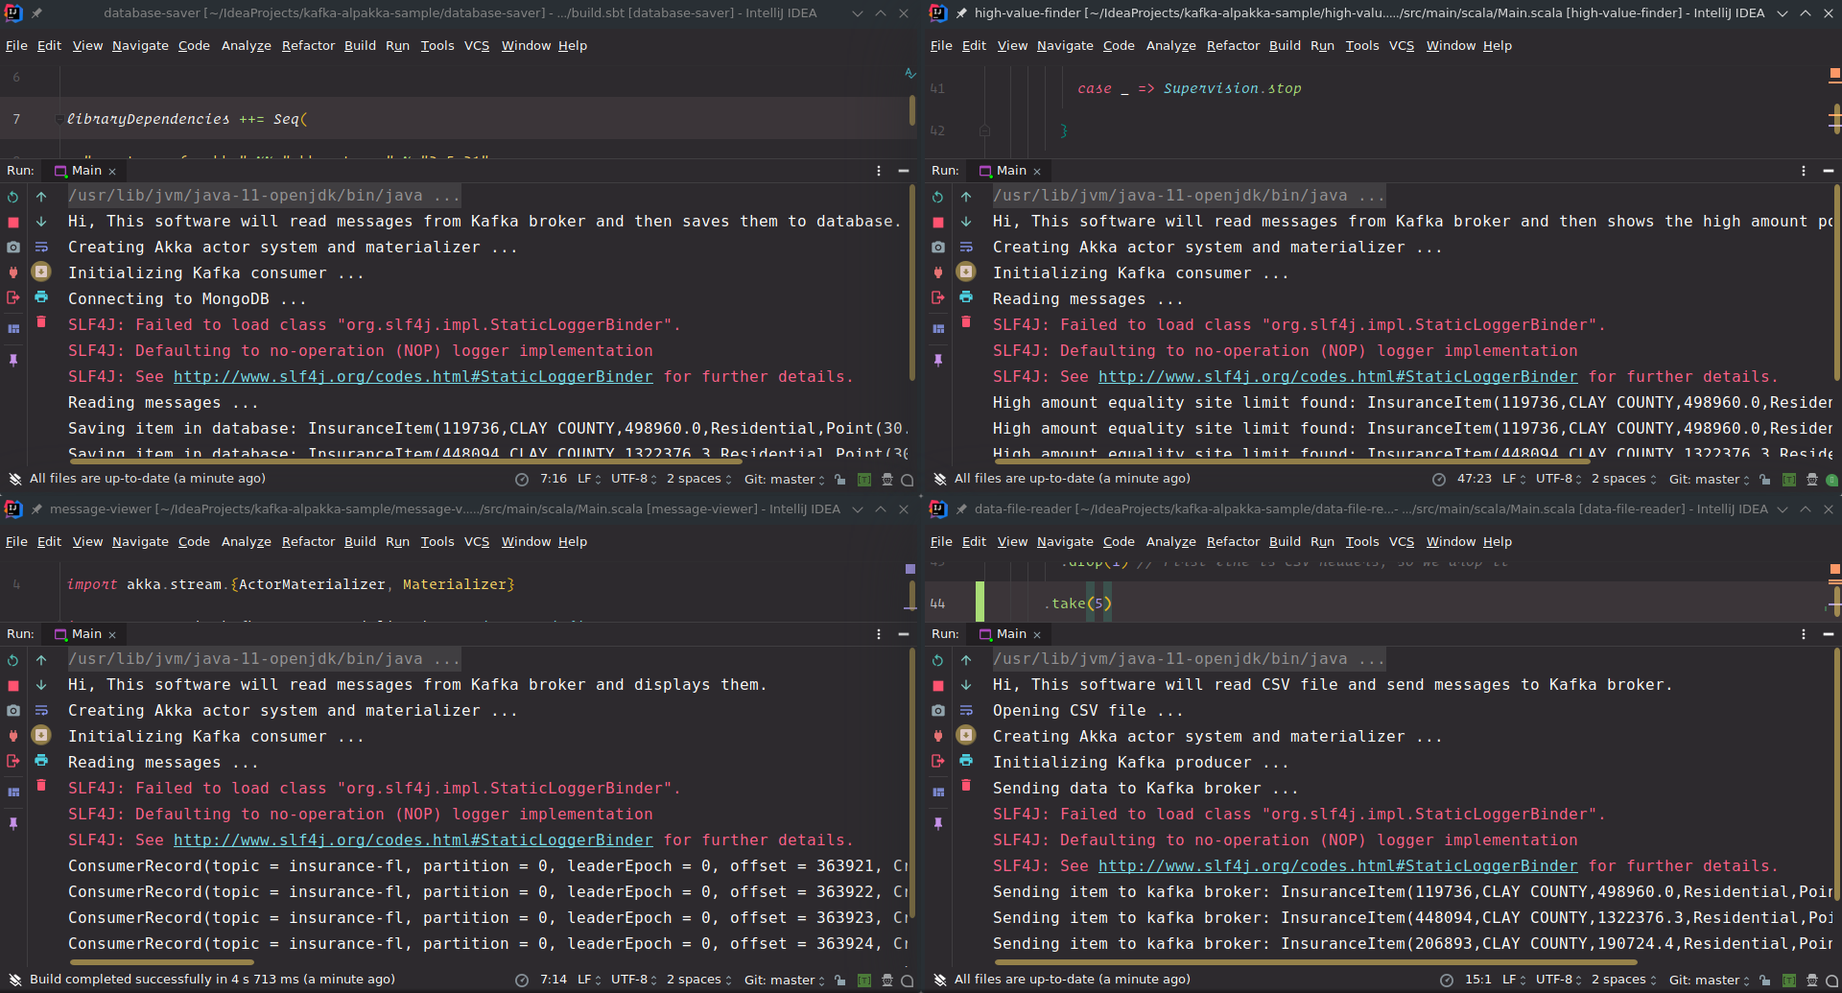
Task: Print the data-file-reader console output
Action: coord(966,760)
